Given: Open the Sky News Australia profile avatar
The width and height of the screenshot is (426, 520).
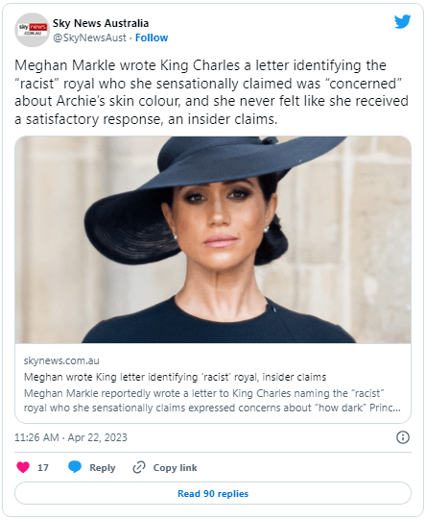Looking at the screenshot, I should pos(32,30).
